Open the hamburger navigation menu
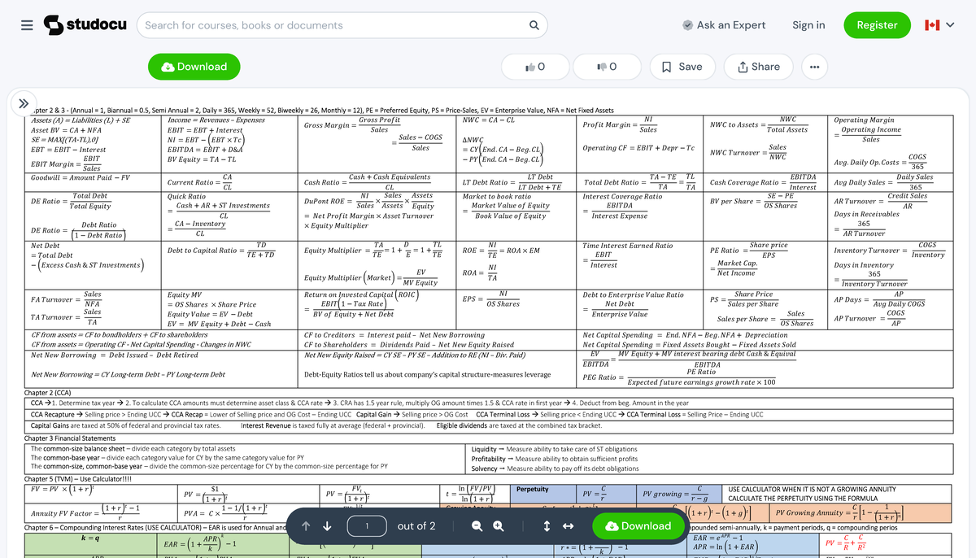 point(26,24)
